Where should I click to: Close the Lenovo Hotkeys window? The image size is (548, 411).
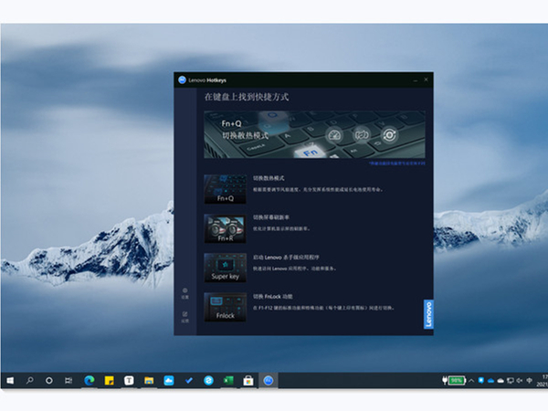(x=426, y=79)
